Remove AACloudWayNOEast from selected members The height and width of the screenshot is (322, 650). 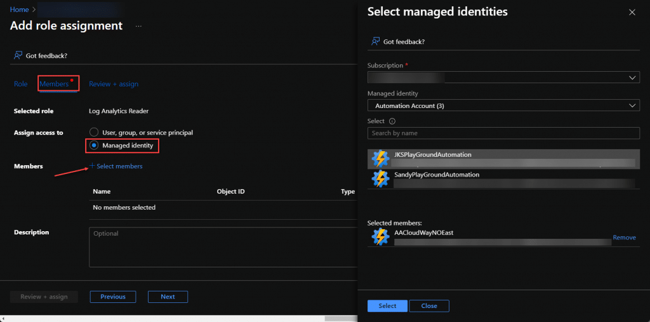625,238
